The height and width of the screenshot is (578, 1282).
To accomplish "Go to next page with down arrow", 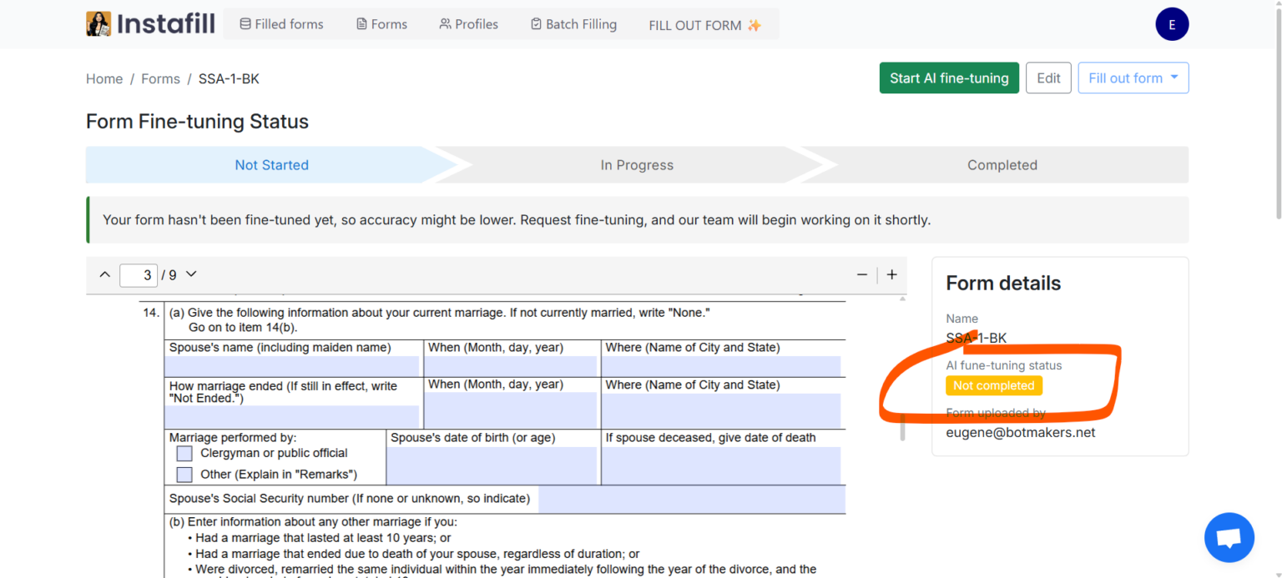I will click(x=191, y=274).
